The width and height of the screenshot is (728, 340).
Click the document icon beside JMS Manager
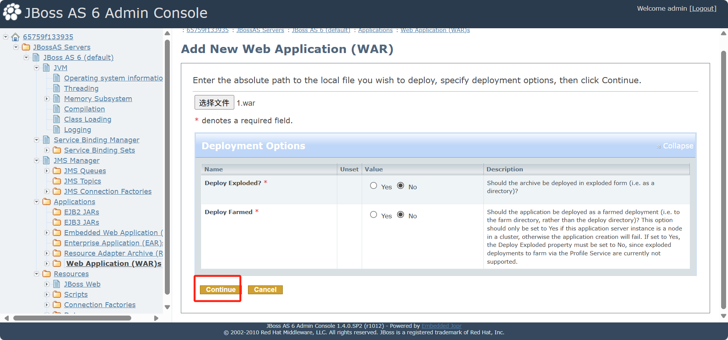(46, 160)
